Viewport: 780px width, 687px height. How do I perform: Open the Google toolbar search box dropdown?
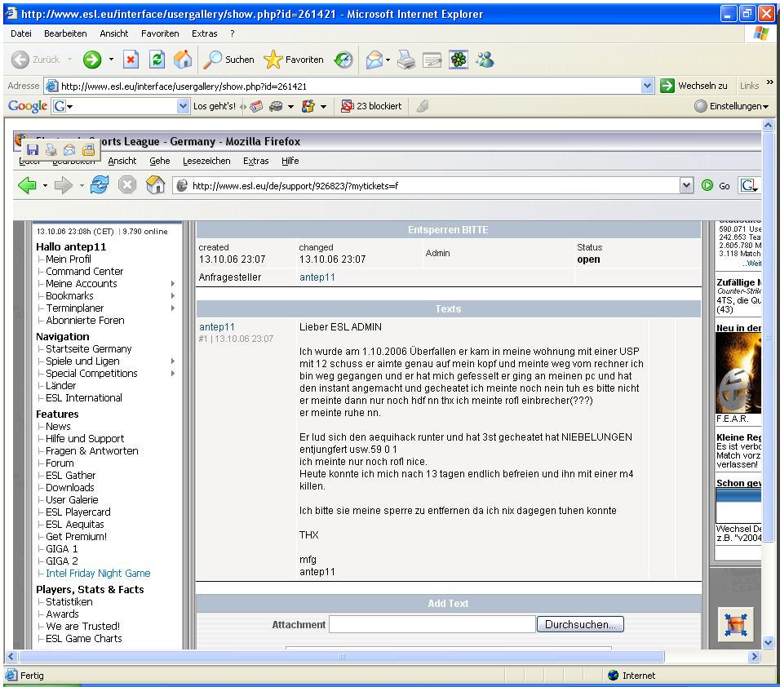point(183,106)
